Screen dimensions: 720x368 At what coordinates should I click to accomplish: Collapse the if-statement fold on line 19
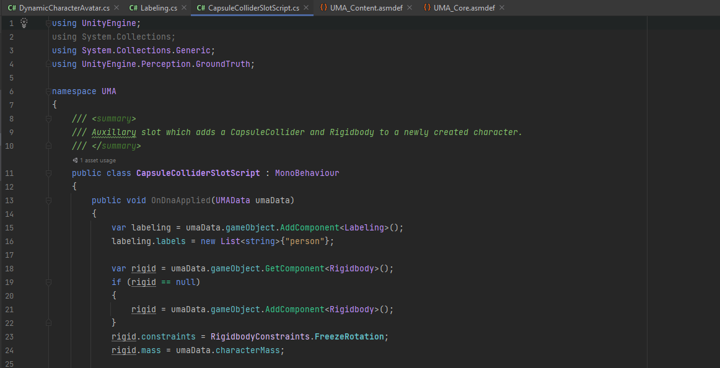[49, 282]
